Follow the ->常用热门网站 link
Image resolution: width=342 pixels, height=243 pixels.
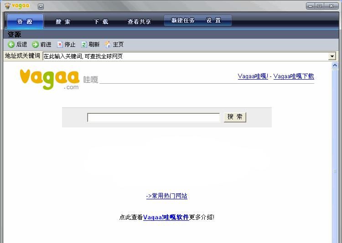[166, 196]
